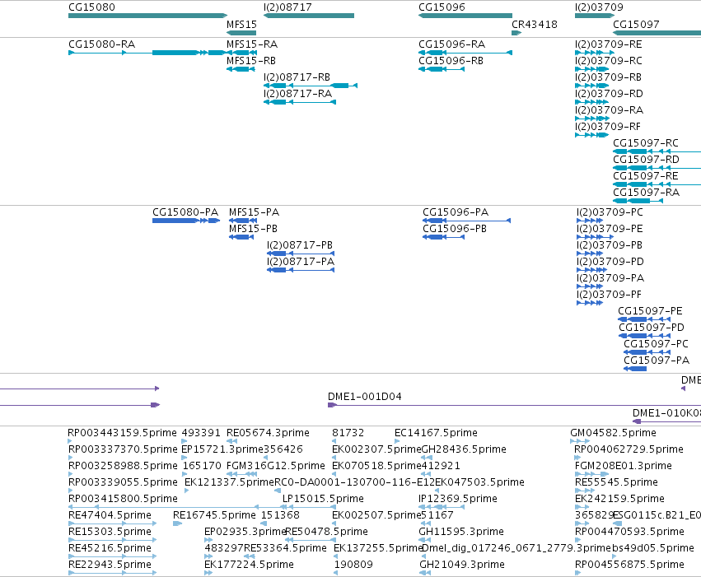The height and width of the screenshot is (577, 701).
Task: Open the CG15096-RB transcript
Action: pos(451,61)
